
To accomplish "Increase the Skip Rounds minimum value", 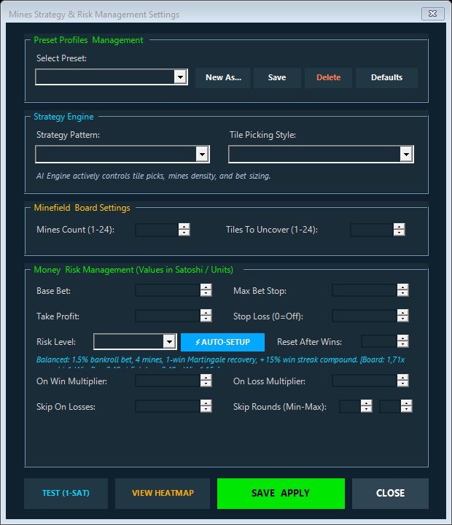I will (366, 403).
